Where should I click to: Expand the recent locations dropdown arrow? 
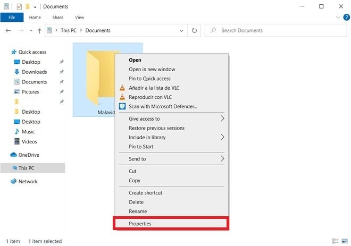[x=31, y=31]
